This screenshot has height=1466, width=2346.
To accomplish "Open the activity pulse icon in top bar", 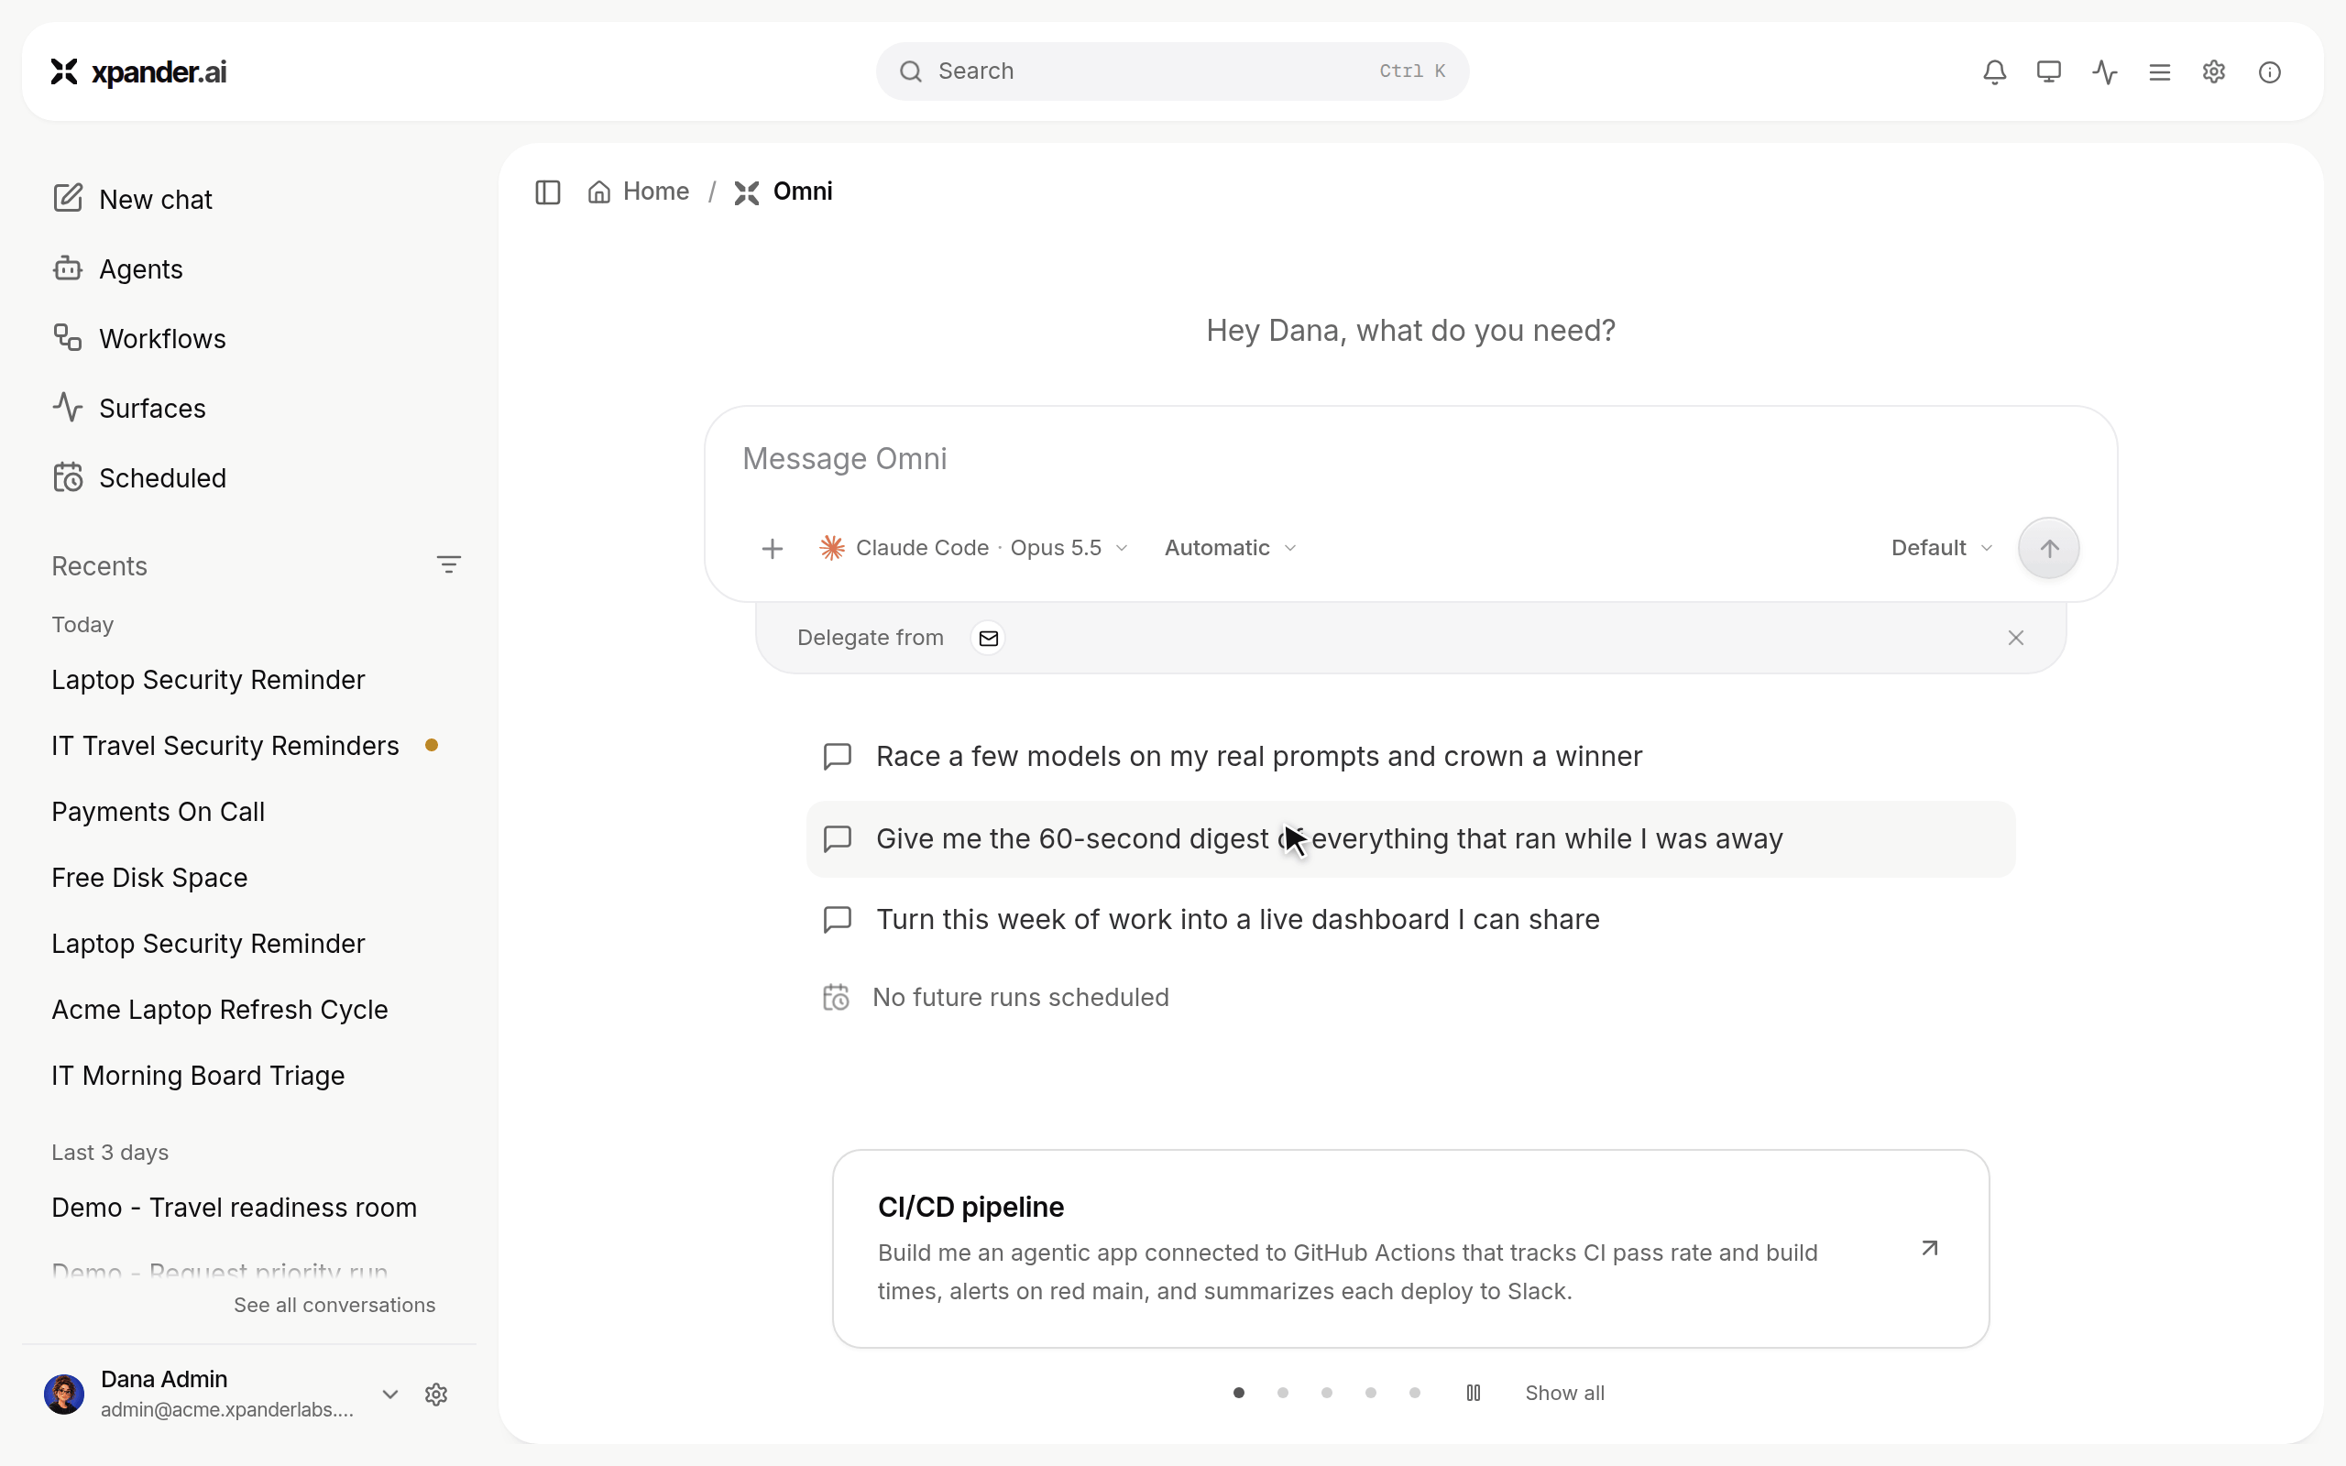I will tap(2105, 71).
